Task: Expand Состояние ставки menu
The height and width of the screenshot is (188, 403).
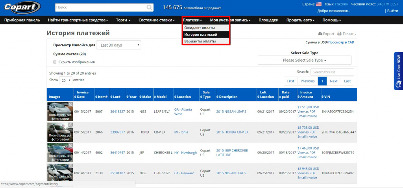Action: [x=157, y=20]
